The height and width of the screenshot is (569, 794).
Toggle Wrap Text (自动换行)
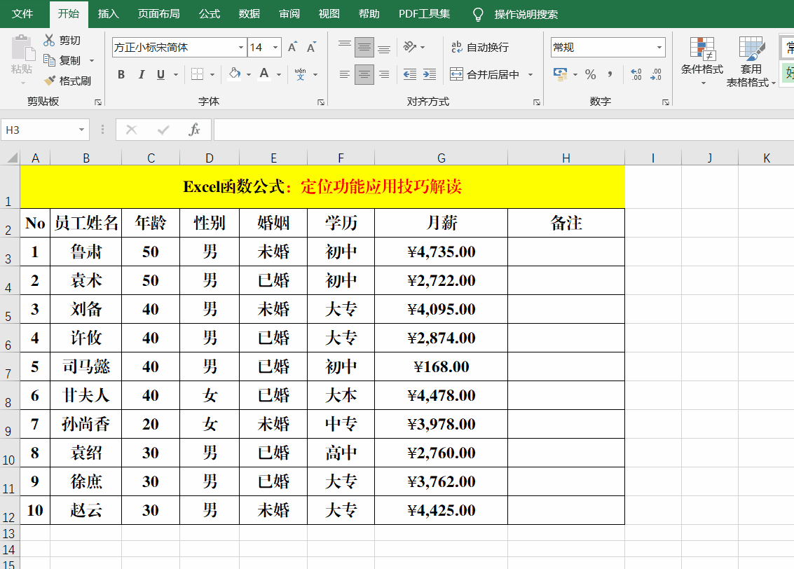pyautogui.click(x=479, y=47)
